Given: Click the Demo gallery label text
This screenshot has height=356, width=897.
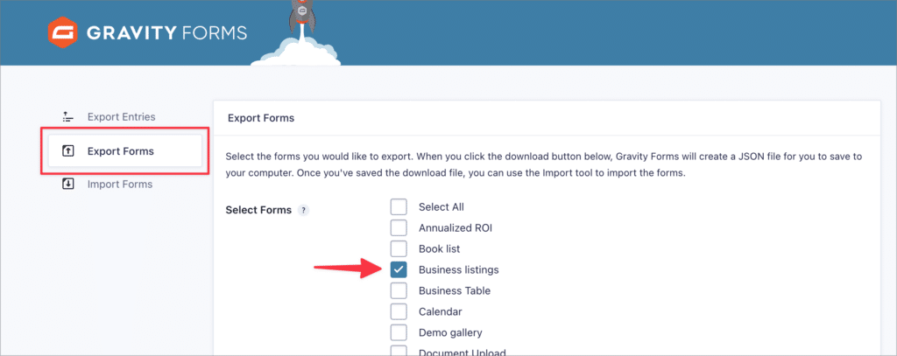Looking at the screenshot, I should (450, 332).
